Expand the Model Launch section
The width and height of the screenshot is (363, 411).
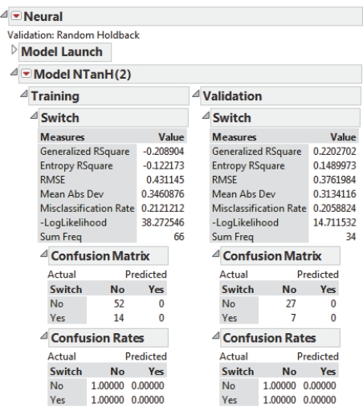click(x=14, y=50)
